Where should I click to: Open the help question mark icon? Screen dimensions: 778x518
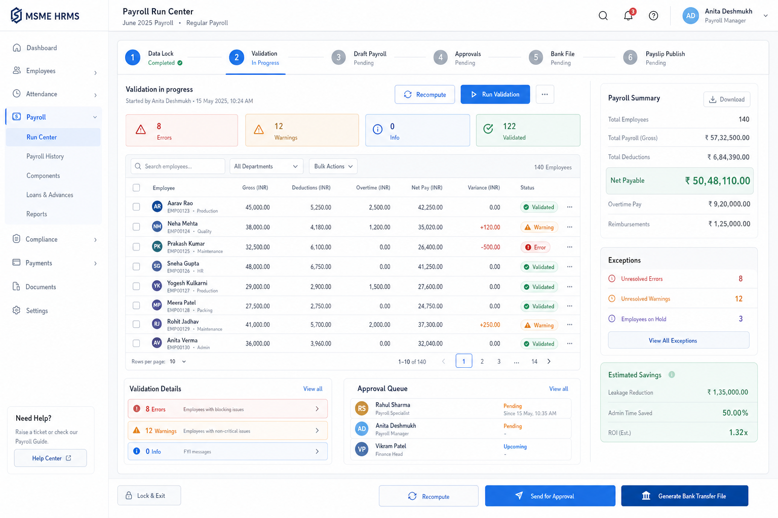[653, 16]
